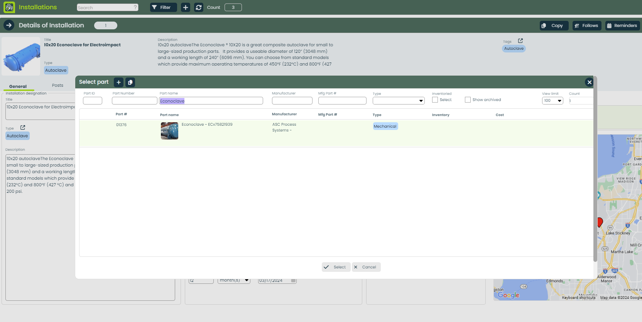This screenshot has width=642, height=322.
Task: Click the Autoclave type tag in General panel
Action: click(17, 136)
